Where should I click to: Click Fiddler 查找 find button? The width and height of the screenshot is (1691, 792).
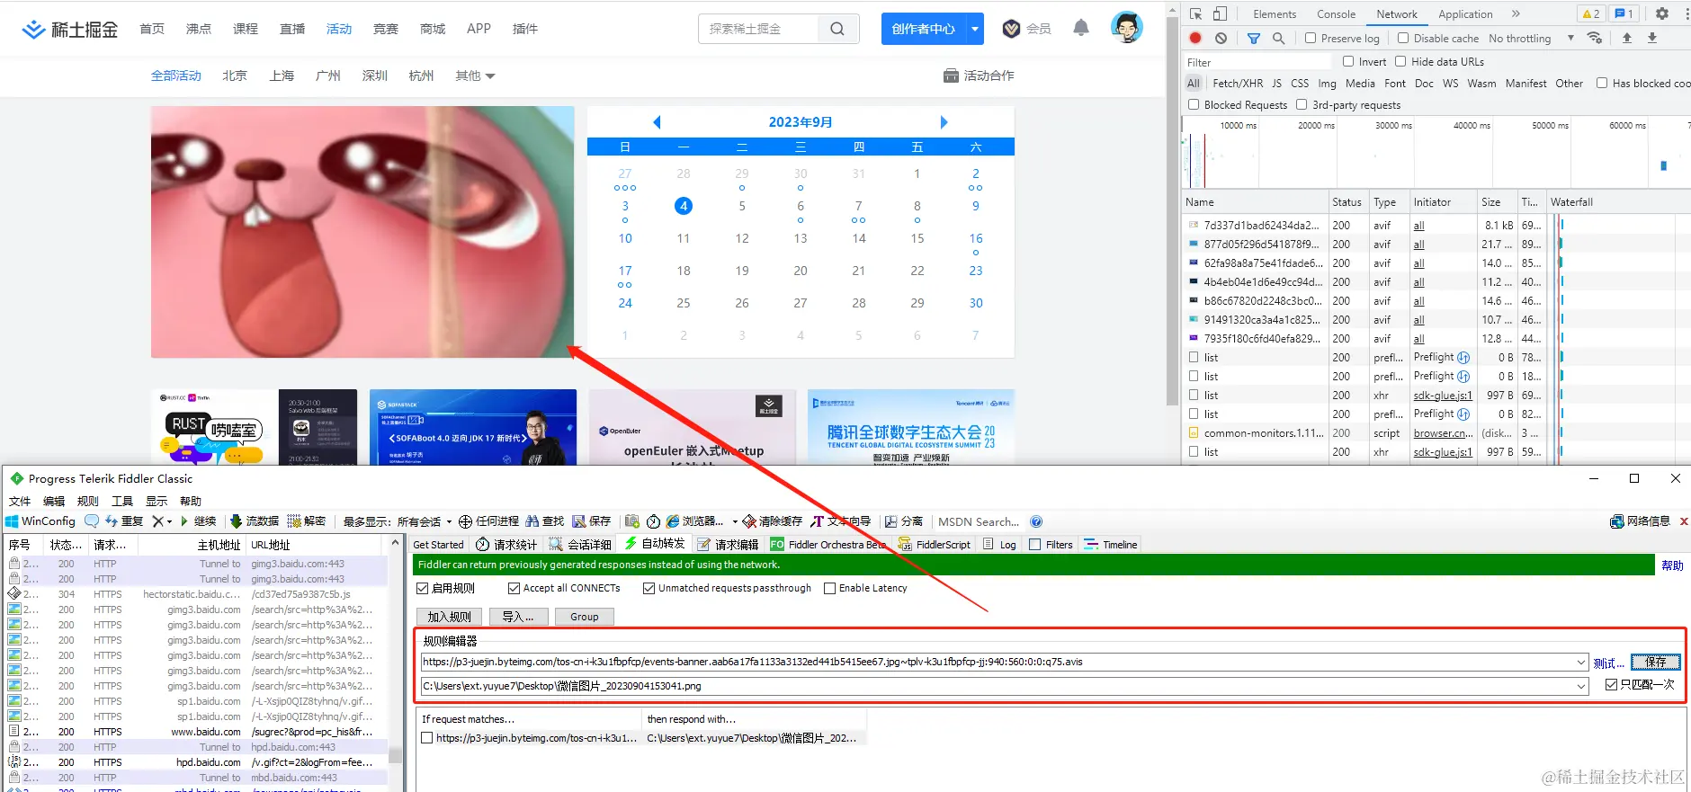pyautogui.click(x=545, y=521)
